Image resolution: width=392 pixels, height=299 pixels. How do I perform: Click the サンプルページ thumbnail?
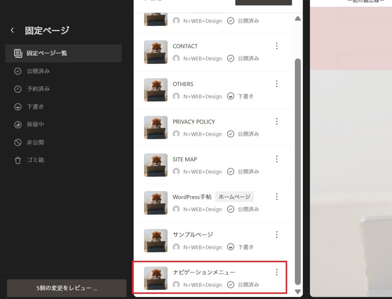pos(156,241)
